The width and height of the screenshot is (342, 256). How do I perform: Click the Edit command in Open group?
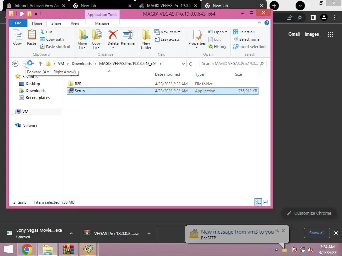pos(215,39)
